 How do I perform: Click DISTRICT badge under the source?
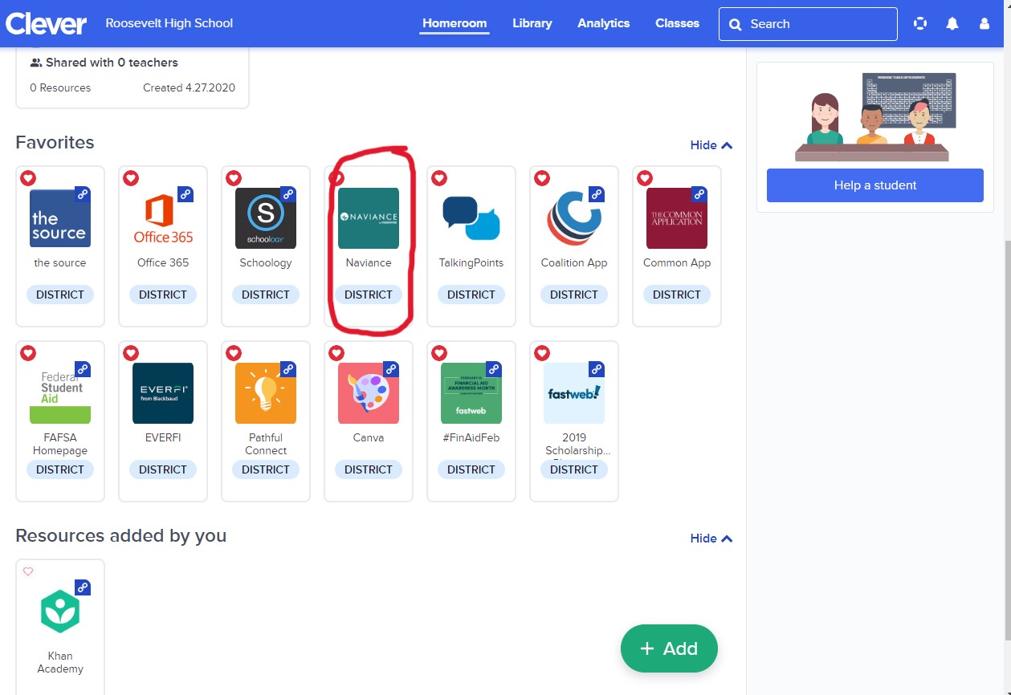click(60, 295)
